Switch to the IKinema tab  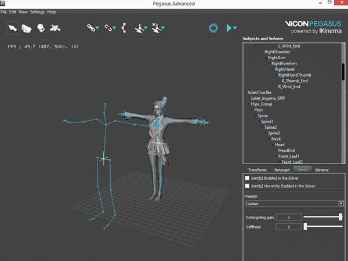(x=321, y=170)
